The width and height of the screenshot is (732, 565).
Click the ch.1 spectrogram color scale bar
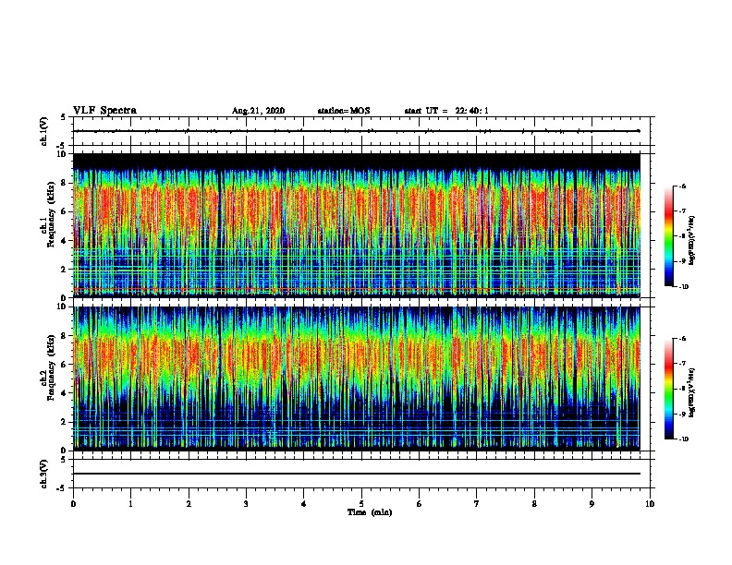pos(669,236)
